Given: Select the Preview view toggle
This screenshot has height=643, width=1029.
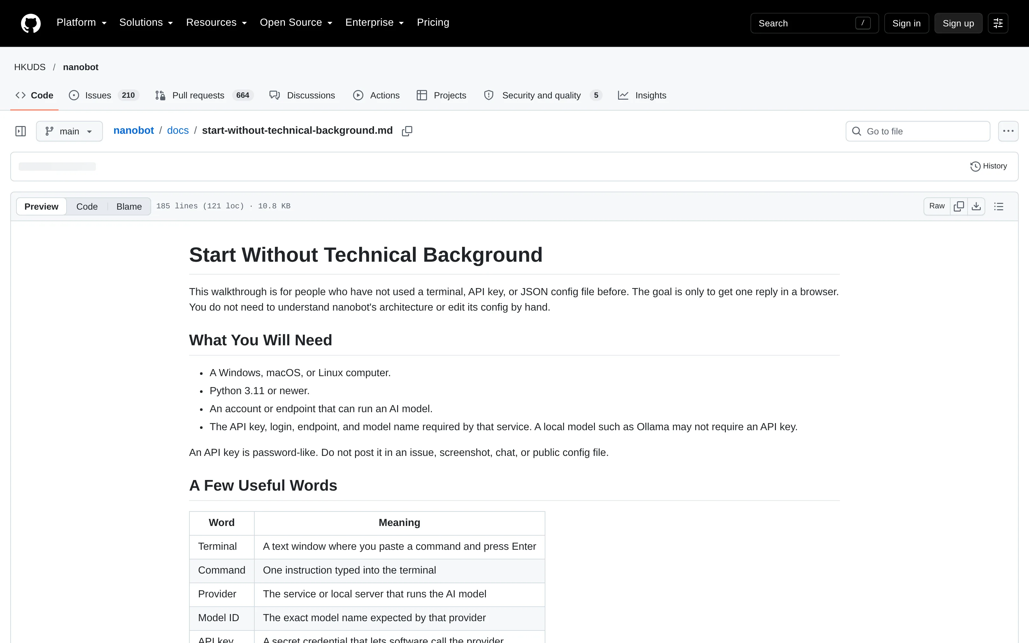Looking at the screenshot, I should click(x=41, y=206).
